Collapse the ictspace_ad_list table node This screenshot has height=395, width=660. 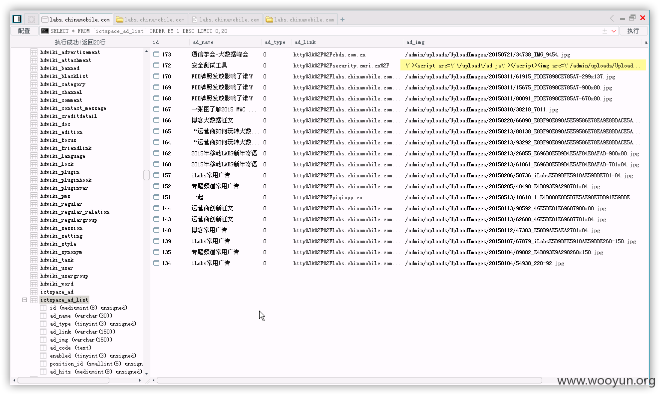(x=24, y=300)
